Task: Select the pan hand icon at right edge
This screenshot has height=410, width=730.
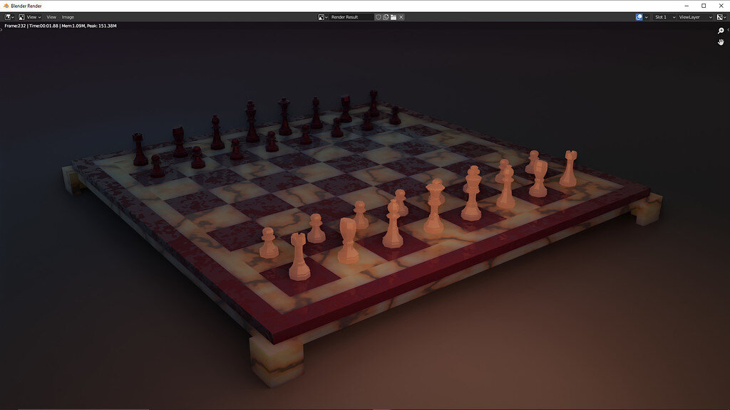Action: tap(720, 42)
